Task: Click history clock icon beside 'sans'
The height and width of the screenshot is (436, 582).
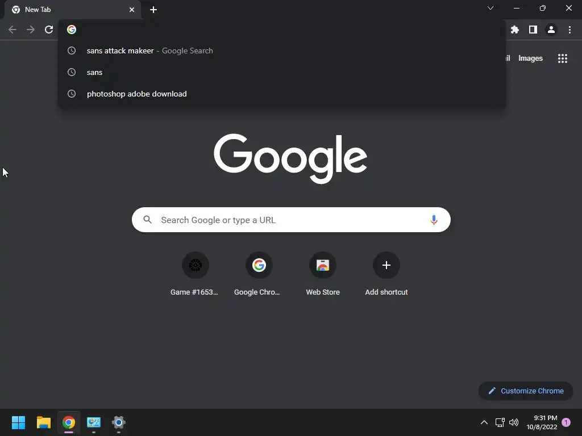Action: pyautogui.click(x=72, y=72)
